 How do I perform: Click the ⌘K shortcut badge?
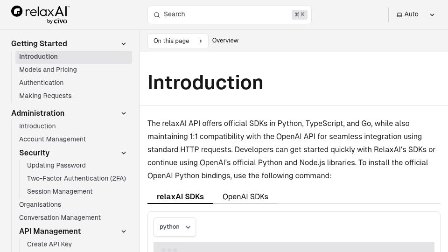coord(300,14)
